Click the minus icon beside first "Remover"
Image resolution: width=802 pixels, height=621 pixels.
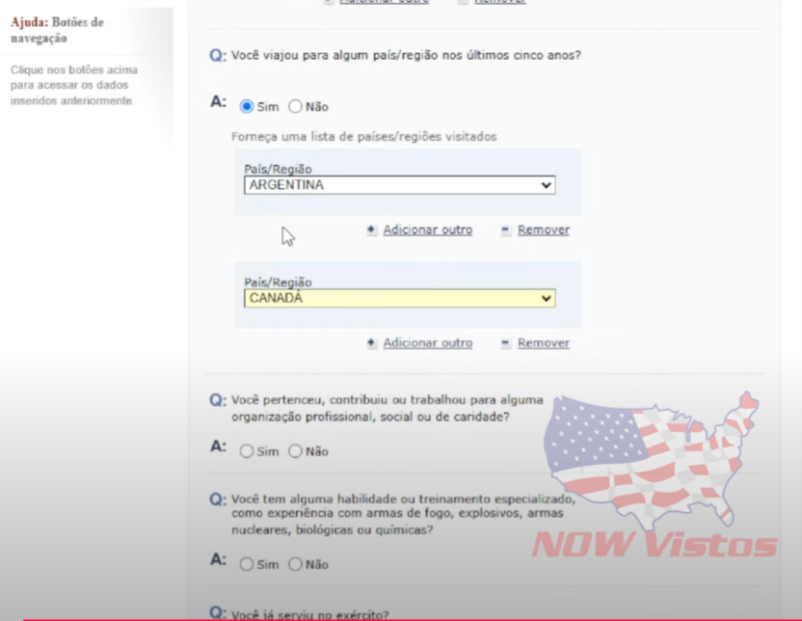(x=504, y=230)
